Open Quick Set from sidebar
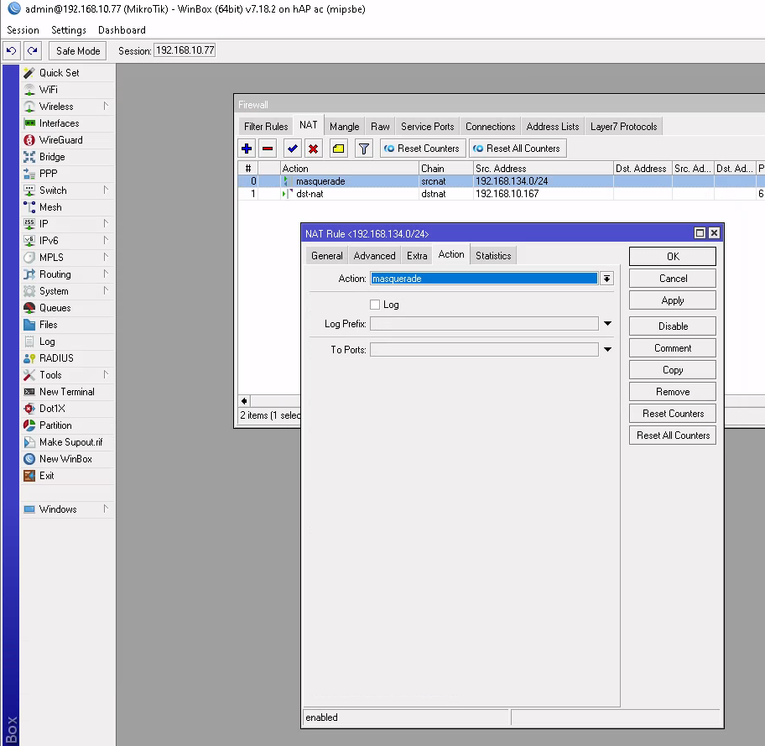This screenshot has width=765, height=746. pyautogui.click(x=59, y=73)
